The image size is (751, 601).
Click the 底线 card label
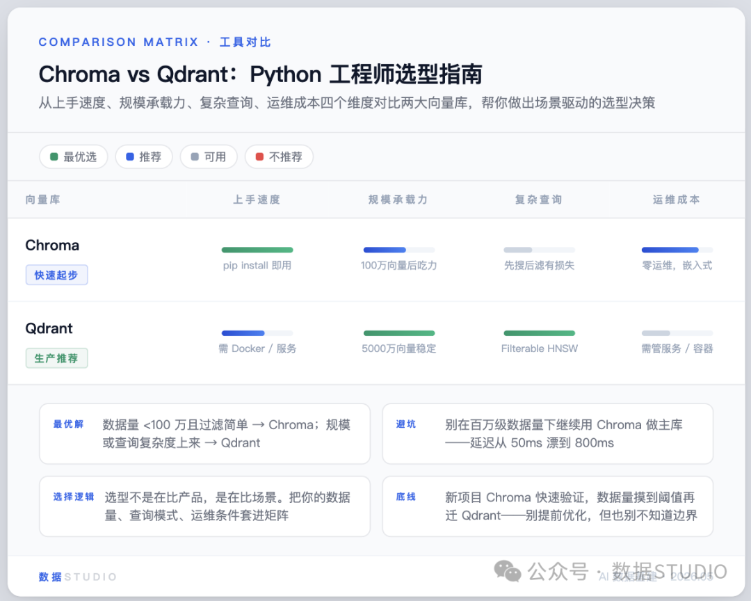[x=406, y=497]
